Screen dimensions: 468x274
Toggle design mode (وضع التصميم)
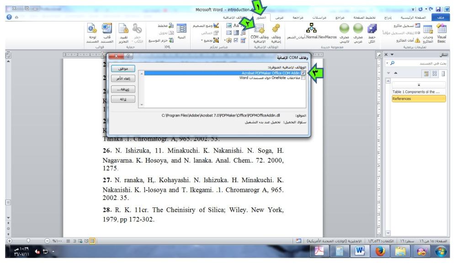click(x=206, y=26)
